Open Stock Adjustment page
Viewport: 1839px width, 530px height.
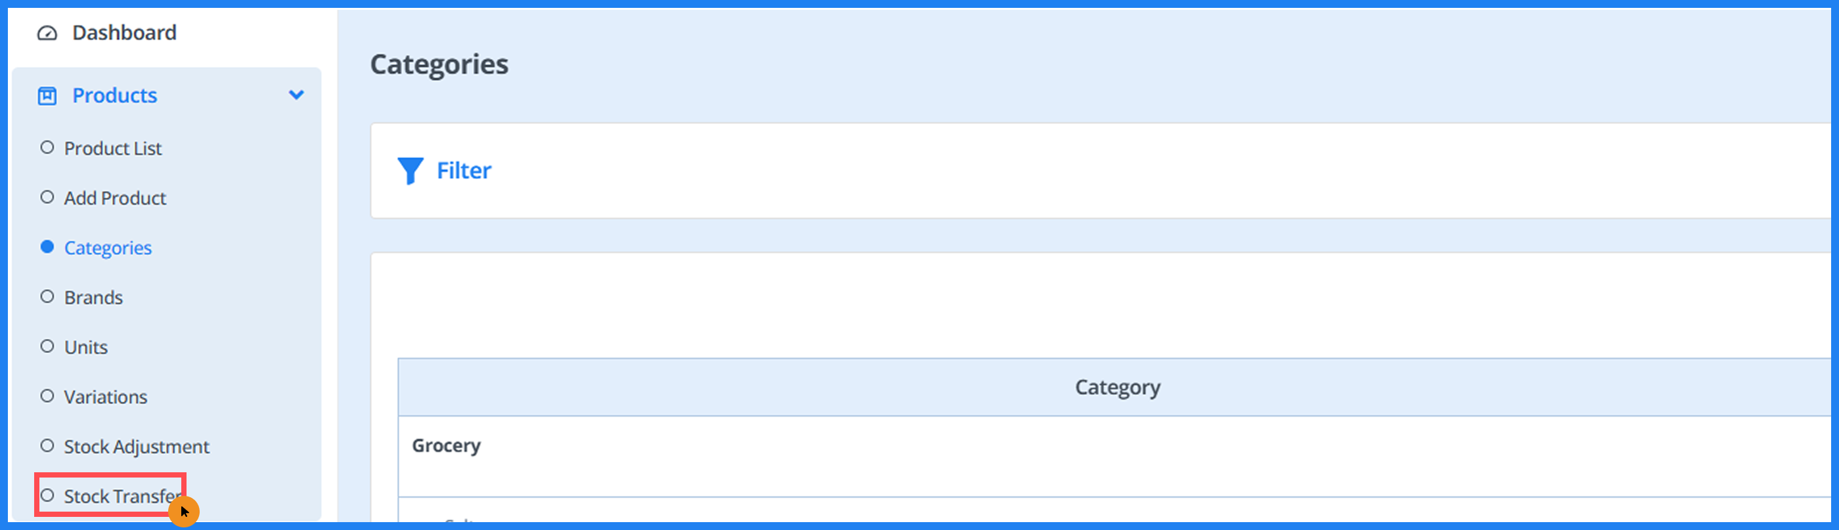tap(137, 447)
